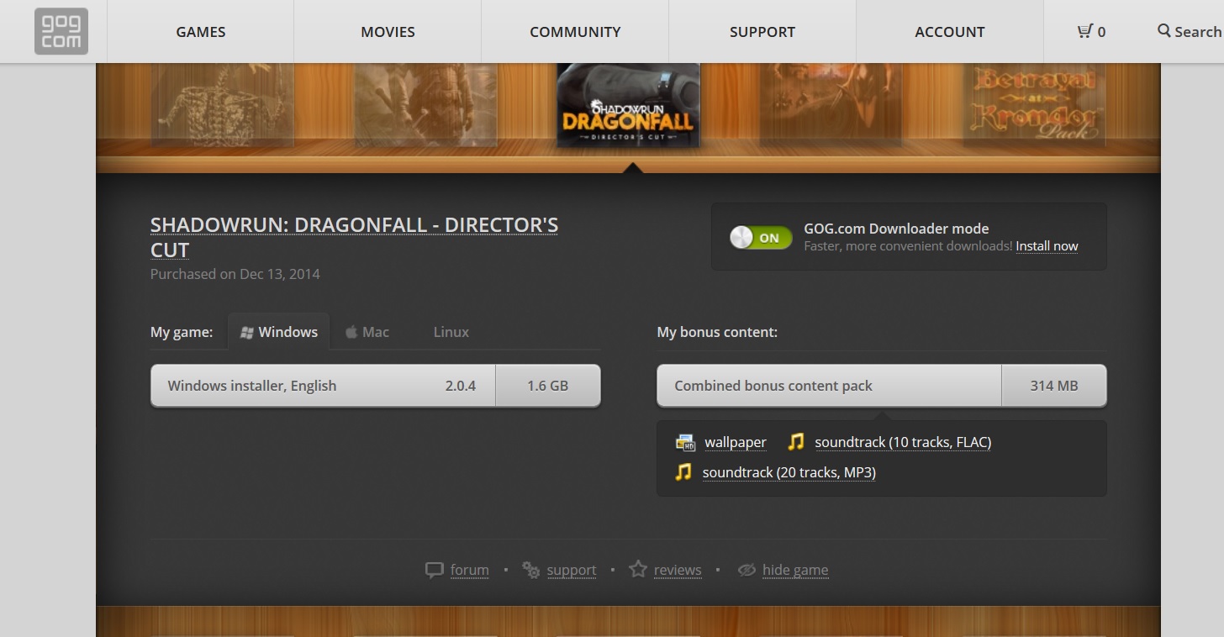Viewport: 1224px width, 637px height.
Task: Click the 314 MB size button
Action: pyautogui.click(x=1054, y=386)
